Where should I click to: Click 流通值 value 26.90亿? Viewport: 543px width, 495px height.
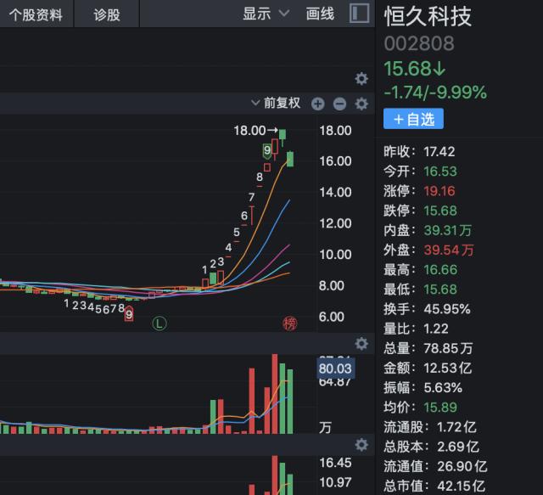pyautogui.click(x=462, y=467)
